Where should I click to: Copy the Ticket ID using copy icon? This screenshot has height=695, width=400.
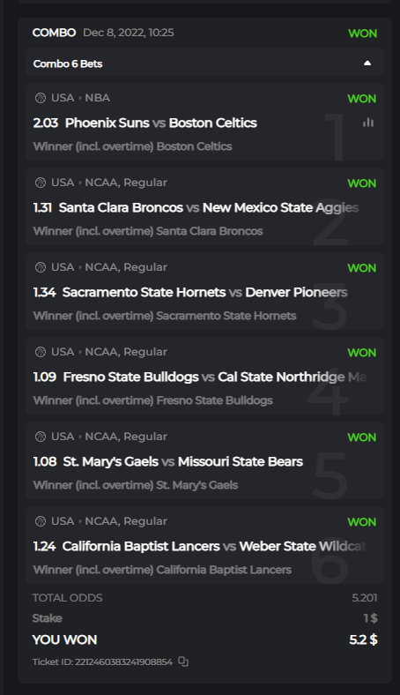click(183, 661)
